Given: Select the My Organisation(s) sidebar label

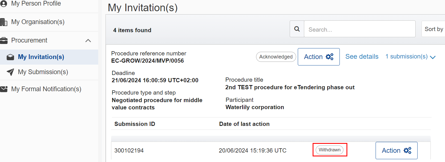Looking at the screenshot, I should click(38, 22).
